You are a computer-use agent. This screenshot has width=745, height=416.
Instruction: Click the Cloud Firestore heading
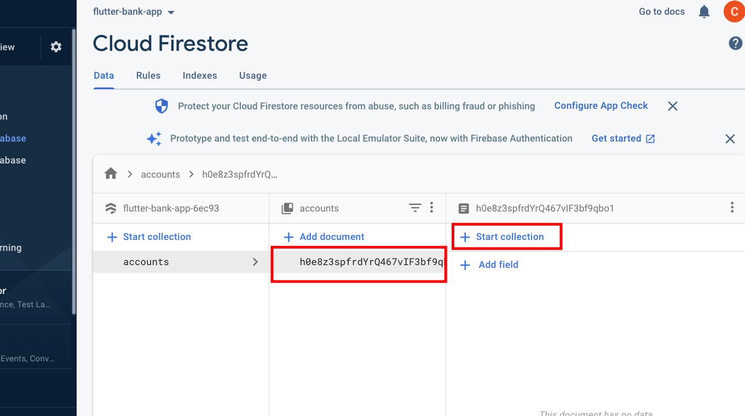(170, 44)
